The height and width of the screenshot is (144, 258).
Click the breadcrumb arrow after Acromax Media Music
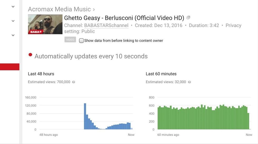(x=94, y=9)
